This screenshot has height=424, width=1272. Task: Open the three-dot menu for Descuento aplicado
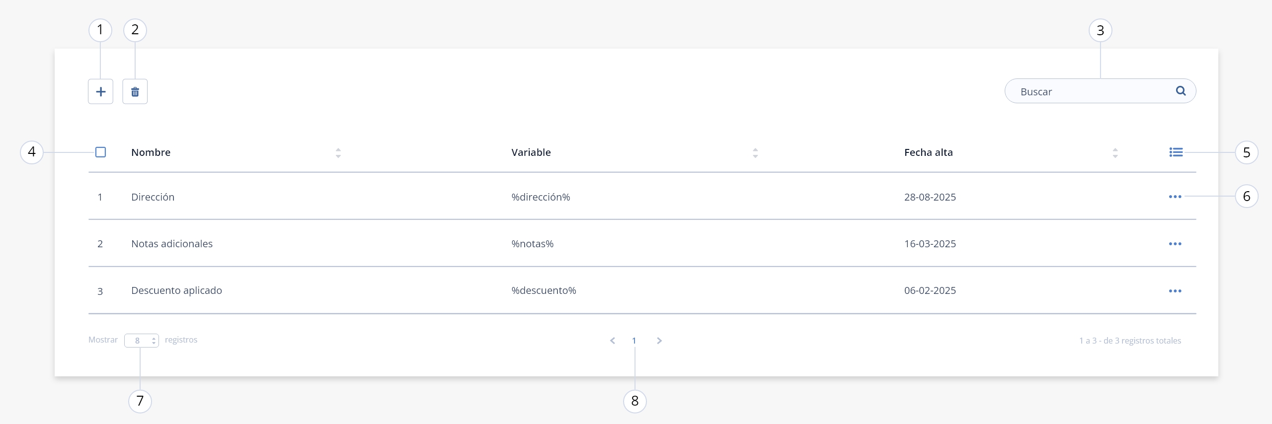[1175, 291]
